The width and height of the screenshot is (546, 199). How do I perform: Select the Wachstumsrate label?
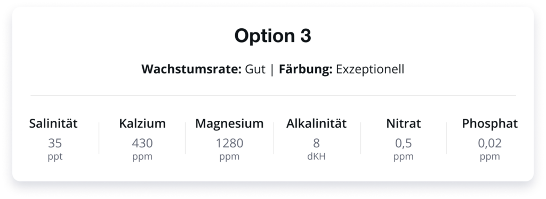tap(191, 69)
